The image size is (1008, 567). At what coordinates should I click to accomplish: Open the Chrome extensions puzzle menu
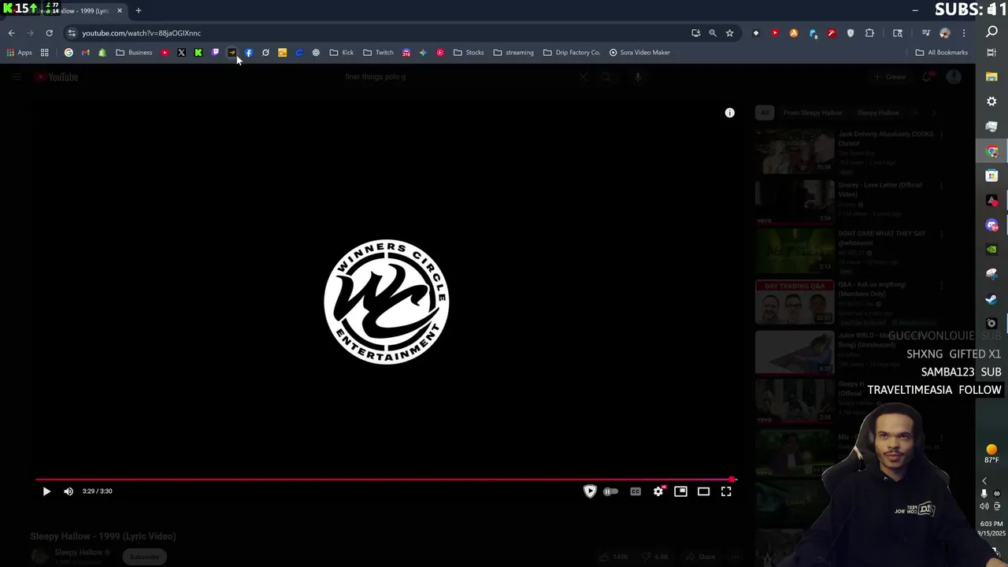click(869, 33)
